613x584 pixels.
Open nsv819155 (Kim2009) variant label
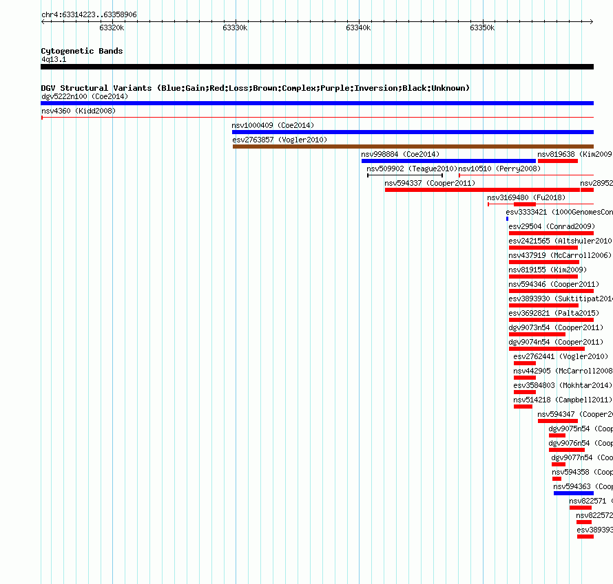(x=548, y=270)
